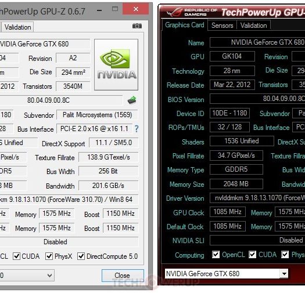Open Validation tab in ROG window
This screenshot has width=305, height=293.
click(253, 26)
